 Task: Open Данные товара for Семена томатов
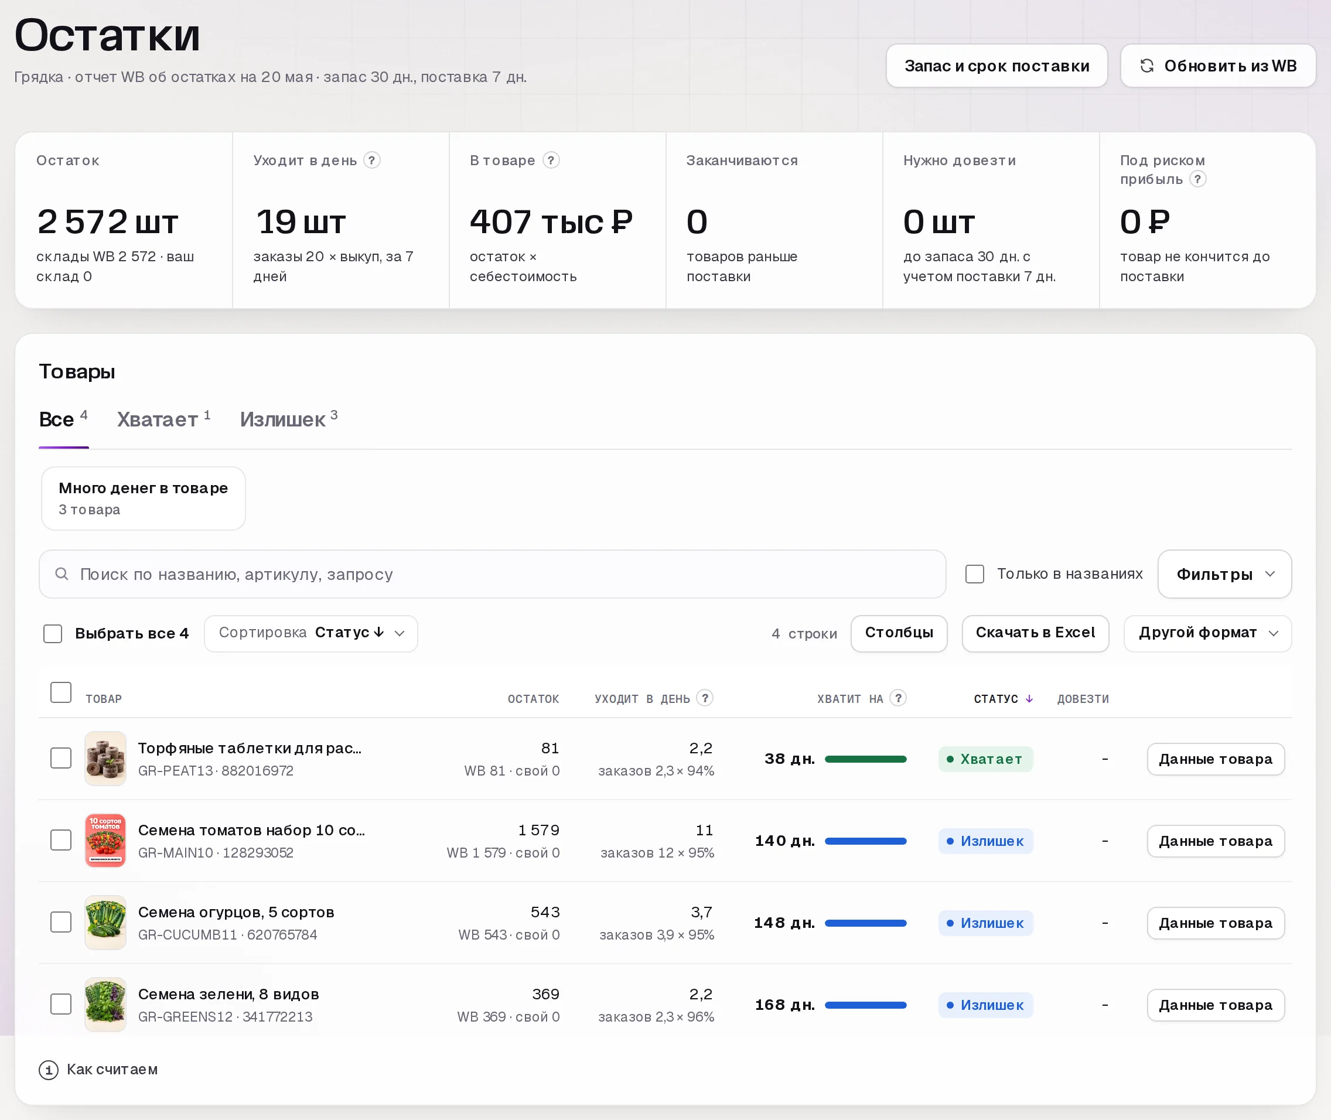tap(1216, 841)
